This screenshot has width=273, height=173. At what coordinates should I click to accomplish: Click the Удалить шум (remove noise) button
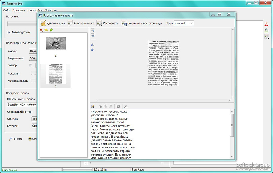(53, 23)
